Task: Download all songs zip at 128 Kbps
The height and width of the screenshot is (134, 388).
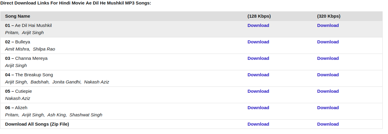Action: [x=258, y=124]
